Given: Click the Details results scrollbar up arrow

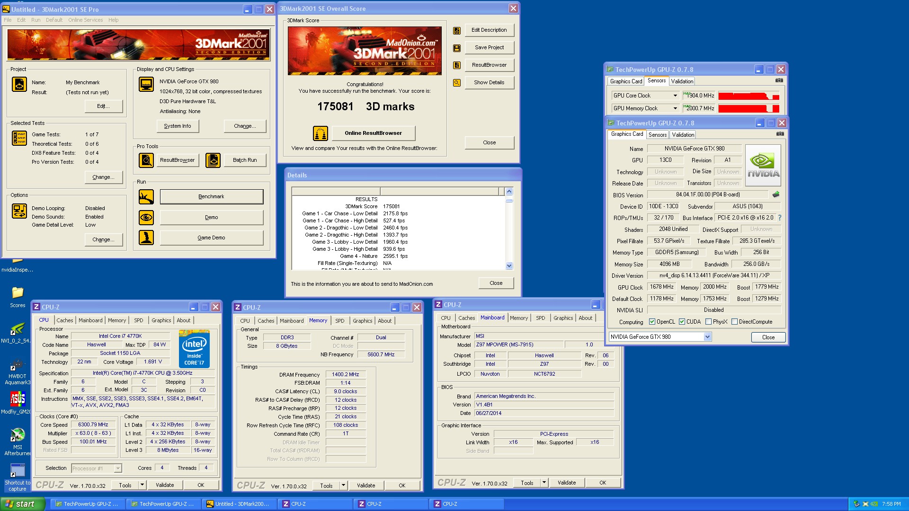Looking at the screenshot, I should [509, 192].
